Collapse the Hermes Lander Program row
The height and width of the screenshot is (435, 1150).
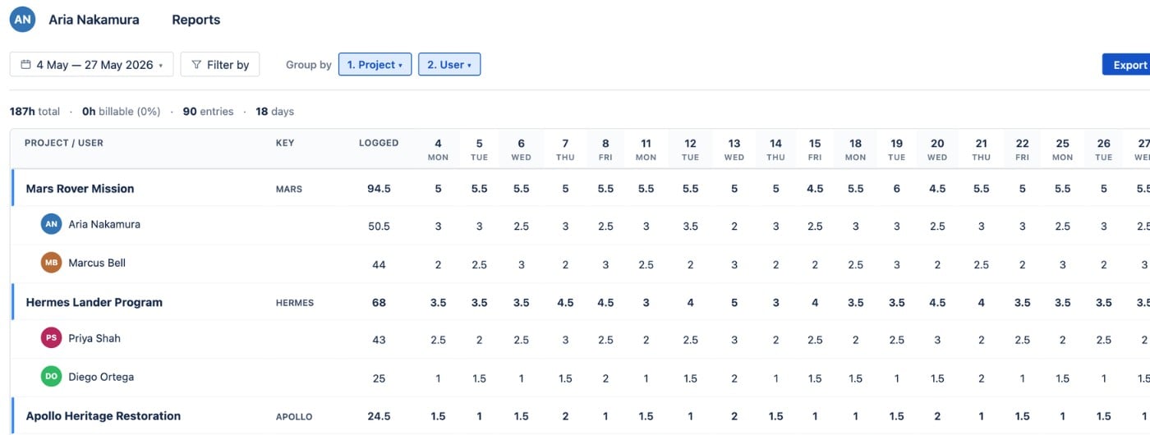point(94,302)
